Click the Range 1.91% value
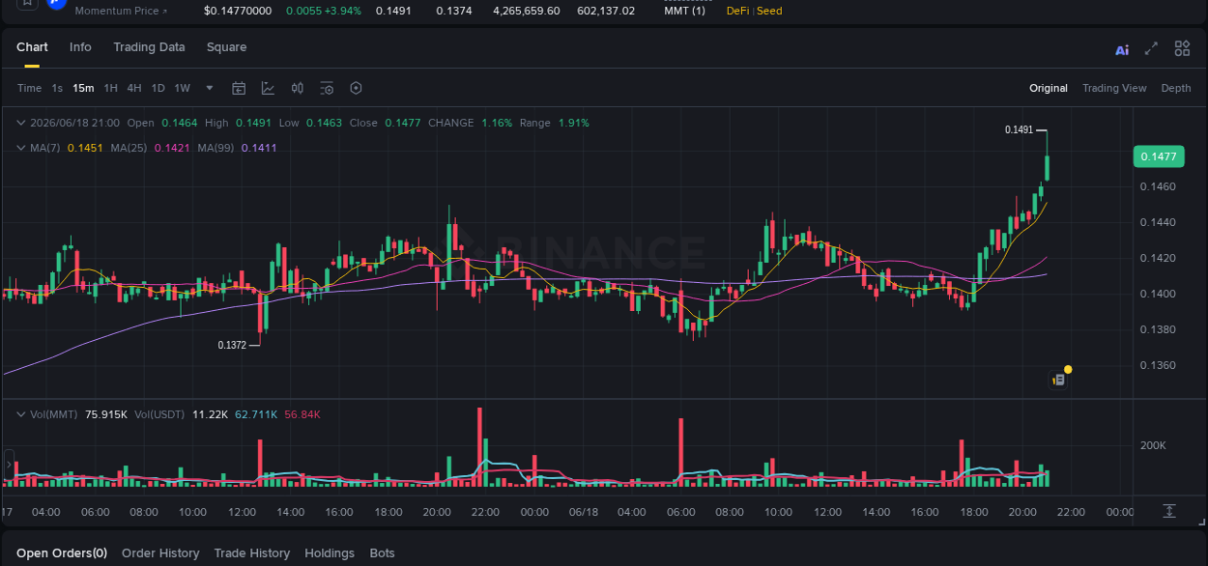This screenshot has width=1208, height=566. (x=573, y=123)
